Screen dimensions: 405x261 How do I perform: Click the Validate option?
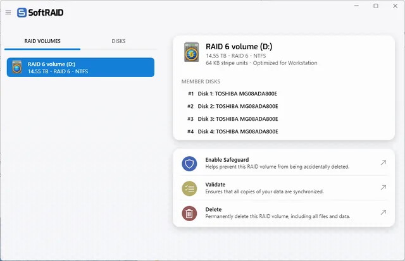click(283, 188)
